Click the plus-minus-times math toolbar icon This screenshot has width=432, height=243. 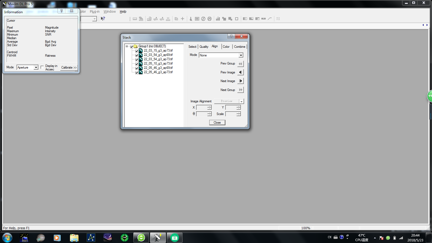pyautogui.click(x=278, y=19)
